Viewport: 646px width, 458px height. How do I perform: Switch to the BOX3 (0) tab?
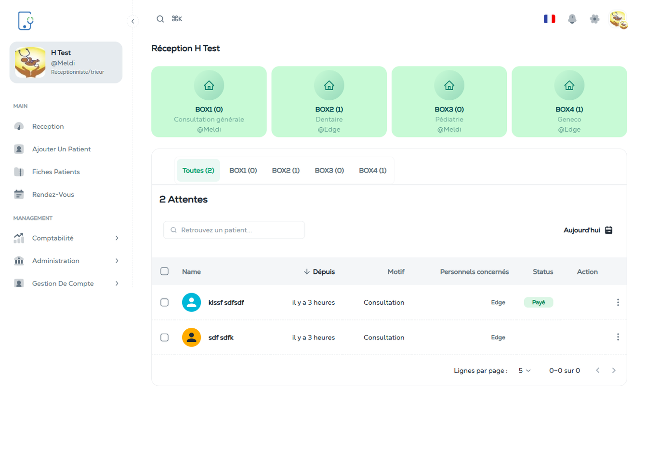tap(329, 171)
